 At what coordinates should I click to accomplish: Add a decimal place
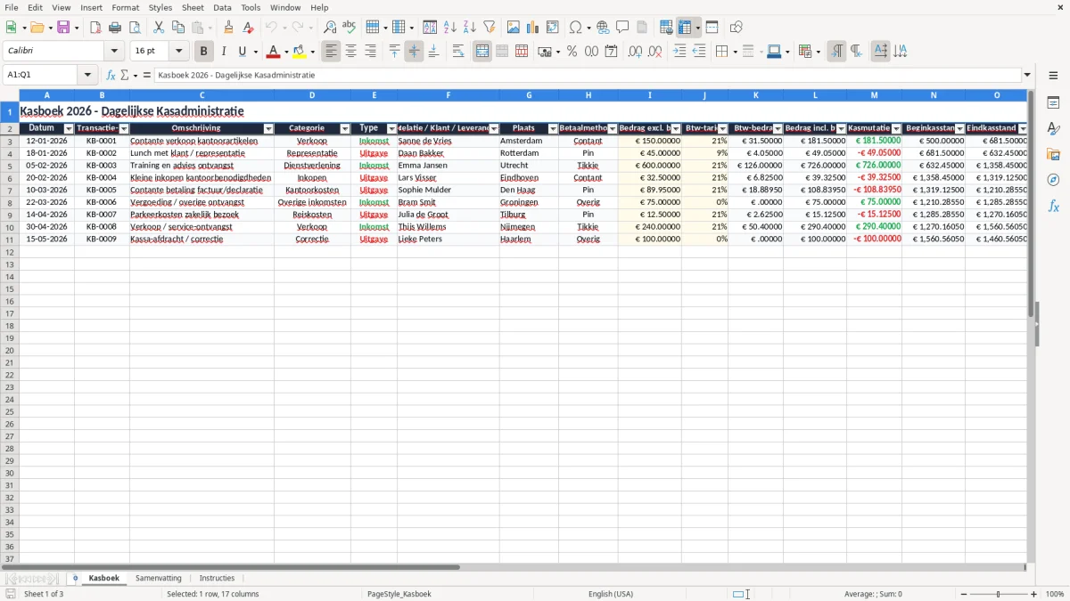(635, 52)
